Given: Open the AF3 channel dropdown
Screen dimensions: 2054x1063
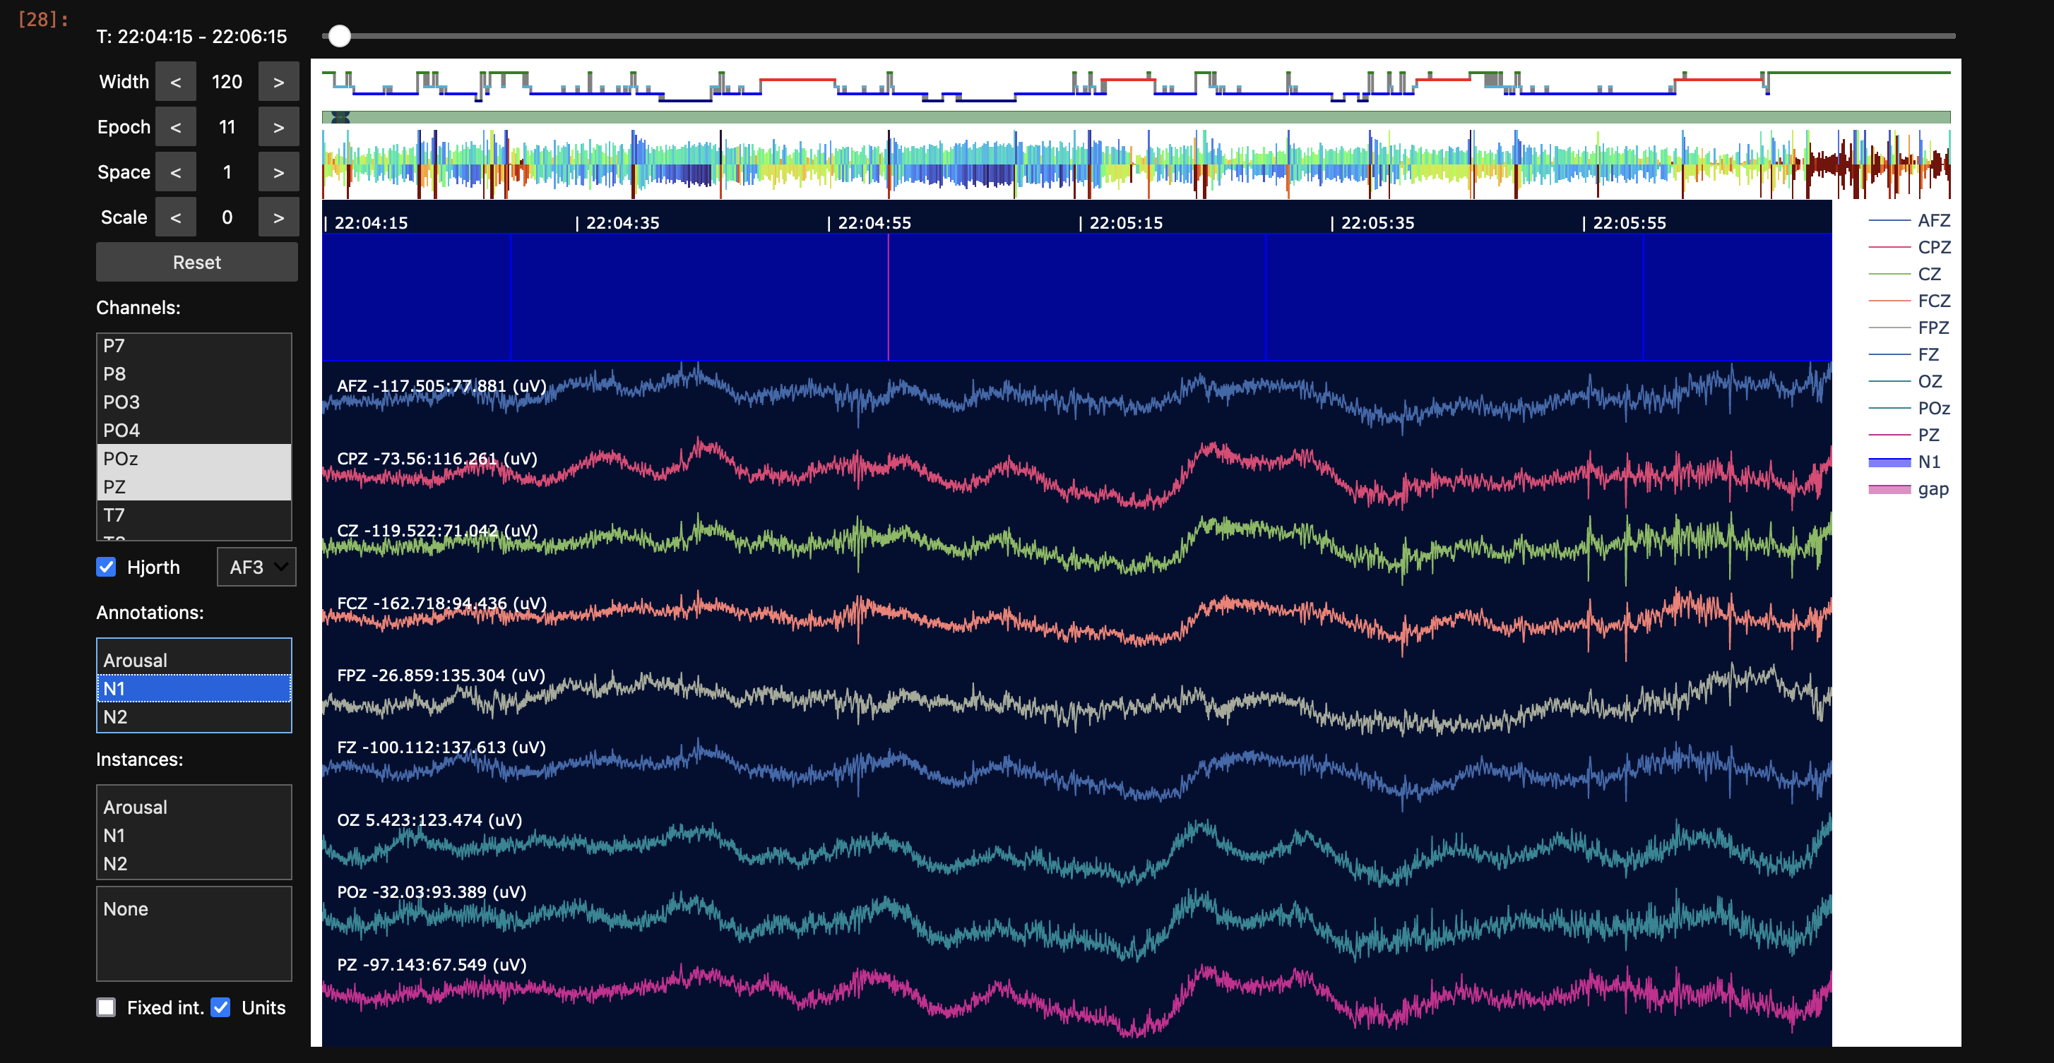Looking at the screenshot, I should (256, 567).
